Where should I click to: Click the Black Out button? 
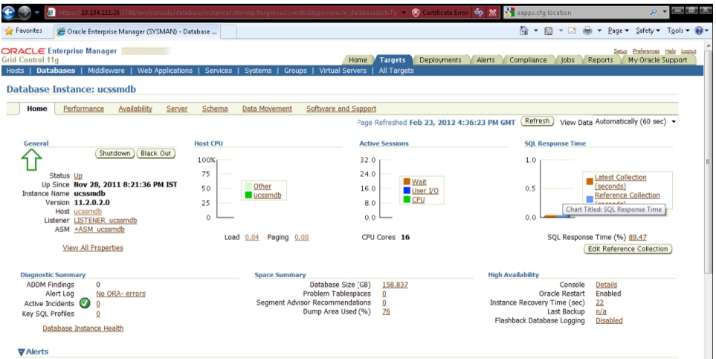pos(155,153)
